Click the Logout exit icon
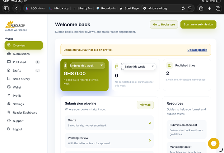Screen dimensions: 224x153 coord(9,129)
